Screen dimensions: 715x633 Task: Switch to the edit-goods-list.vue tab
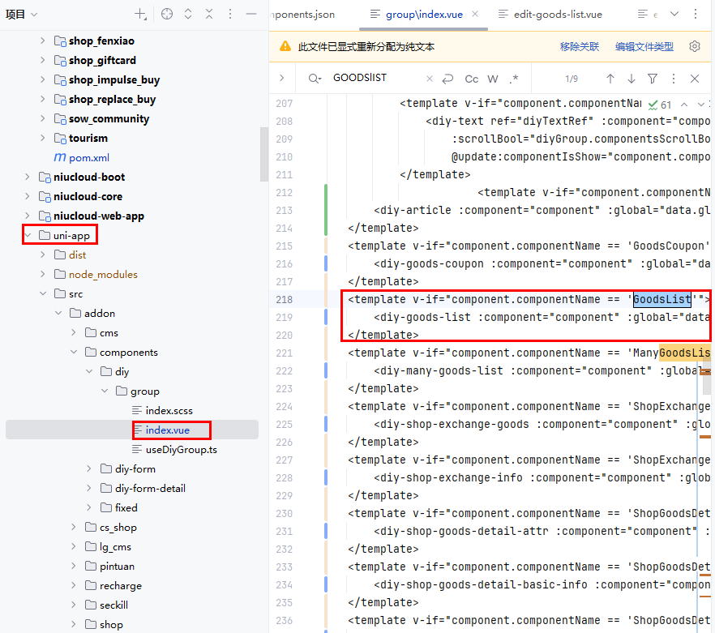(557, 15)
